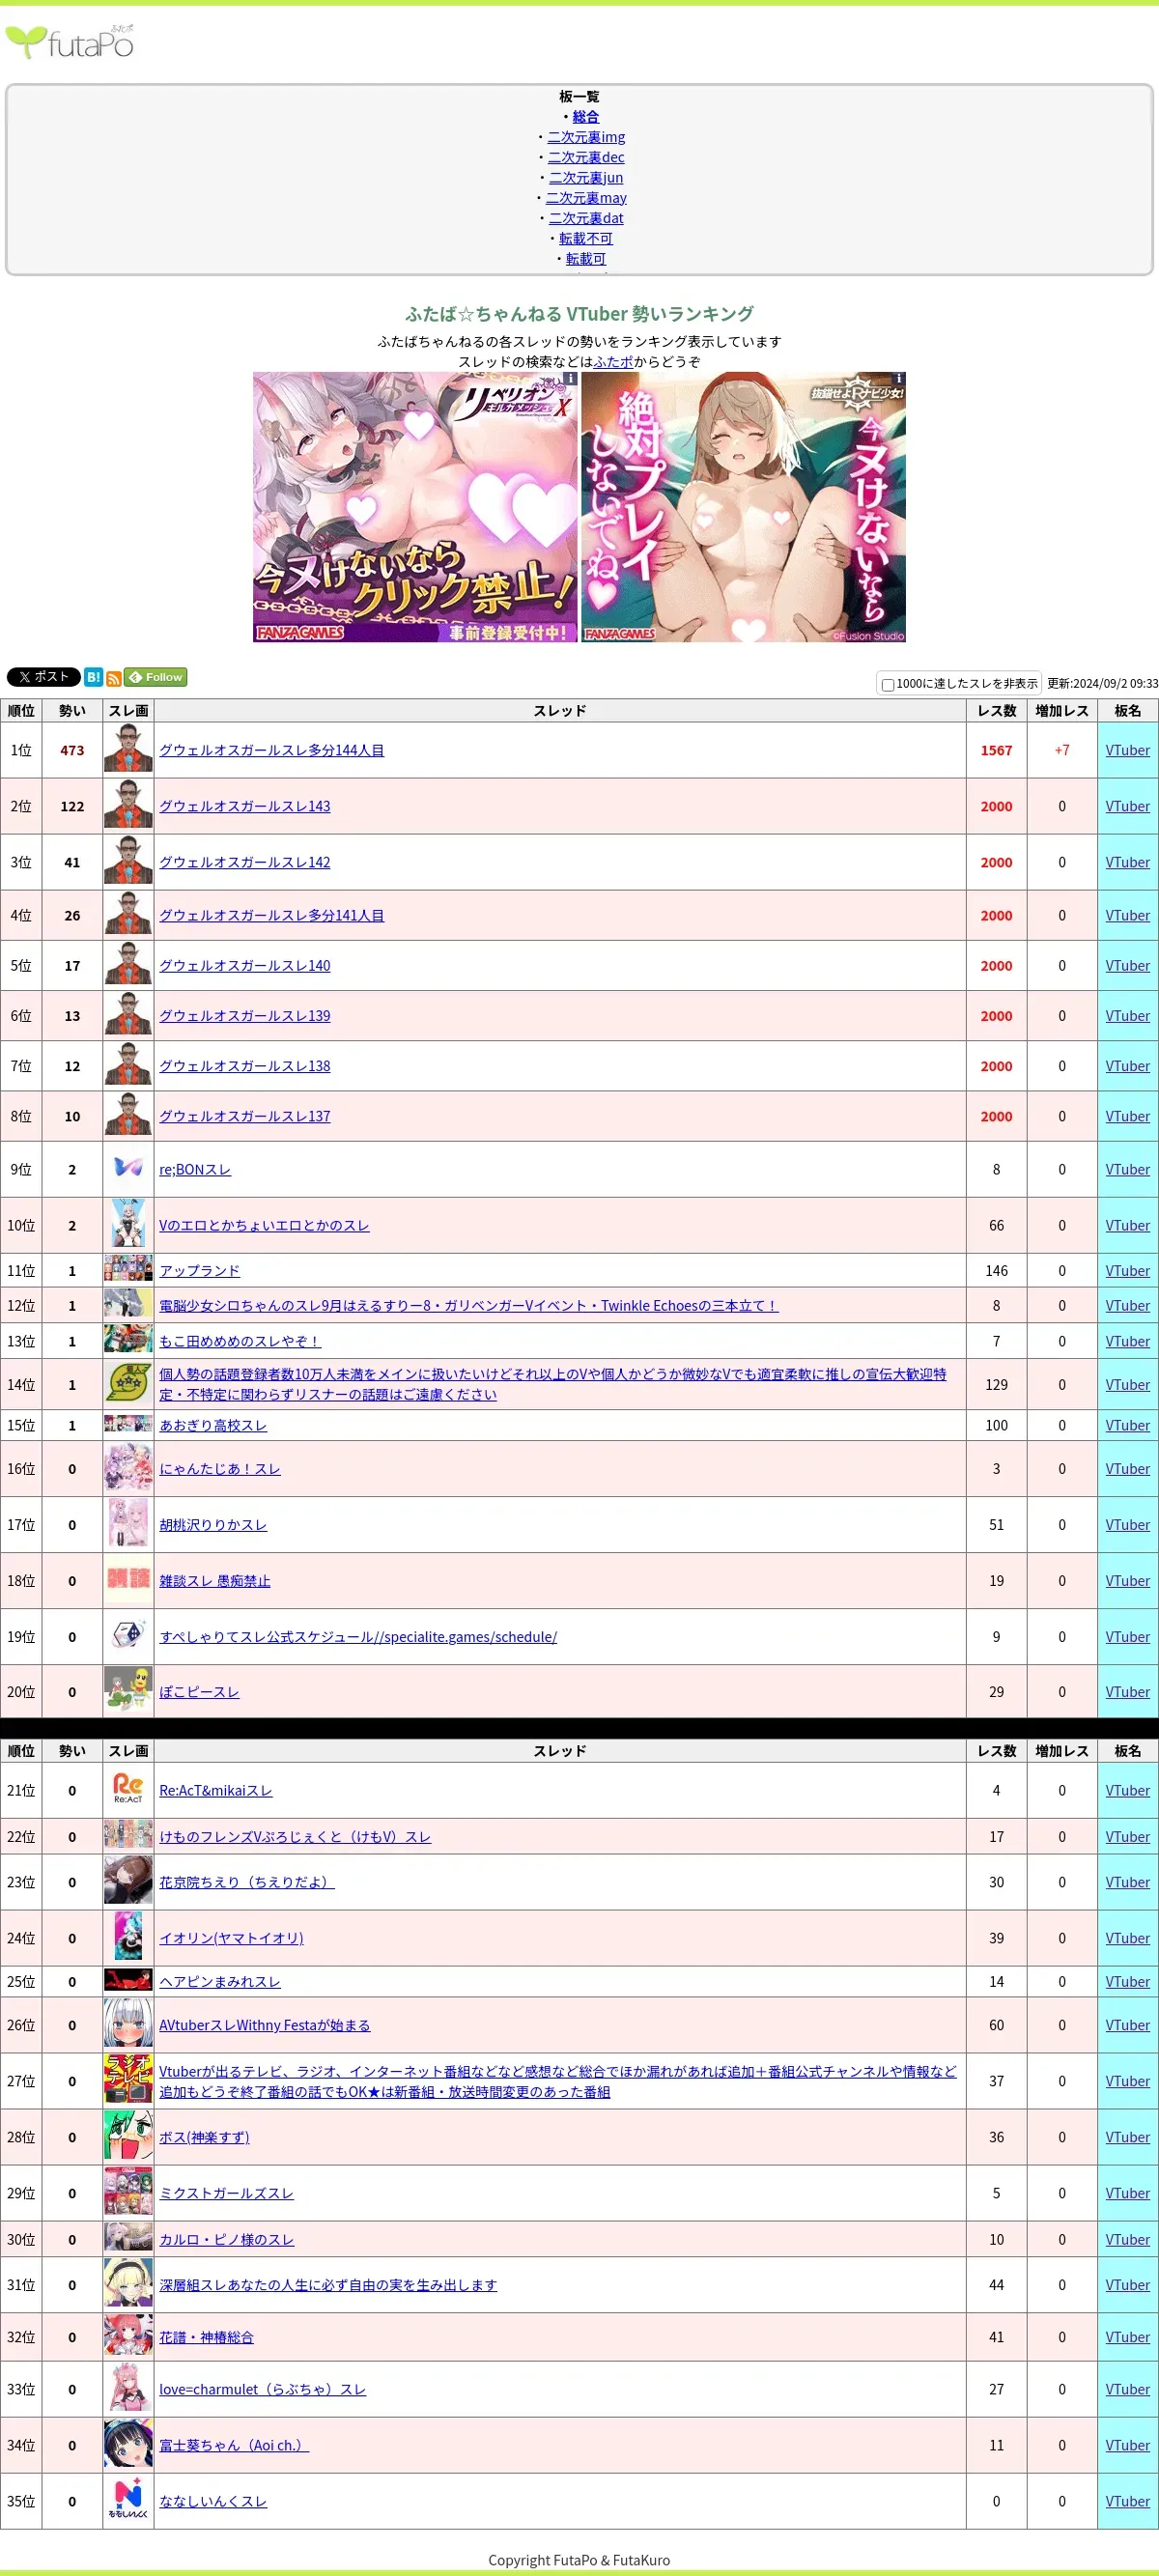
Task: Open the すぺしゃりてスレ schedule thread
Action: pyautogui.click(x=358, y=1637)
